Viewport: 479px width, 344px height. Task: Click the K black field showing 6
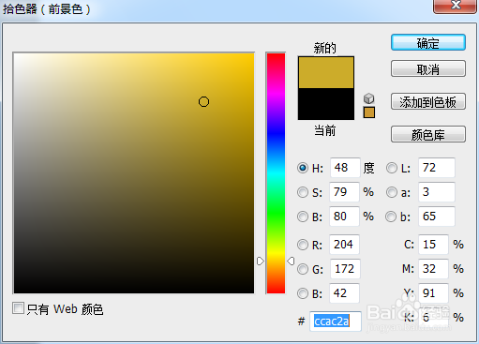(433, 318)
